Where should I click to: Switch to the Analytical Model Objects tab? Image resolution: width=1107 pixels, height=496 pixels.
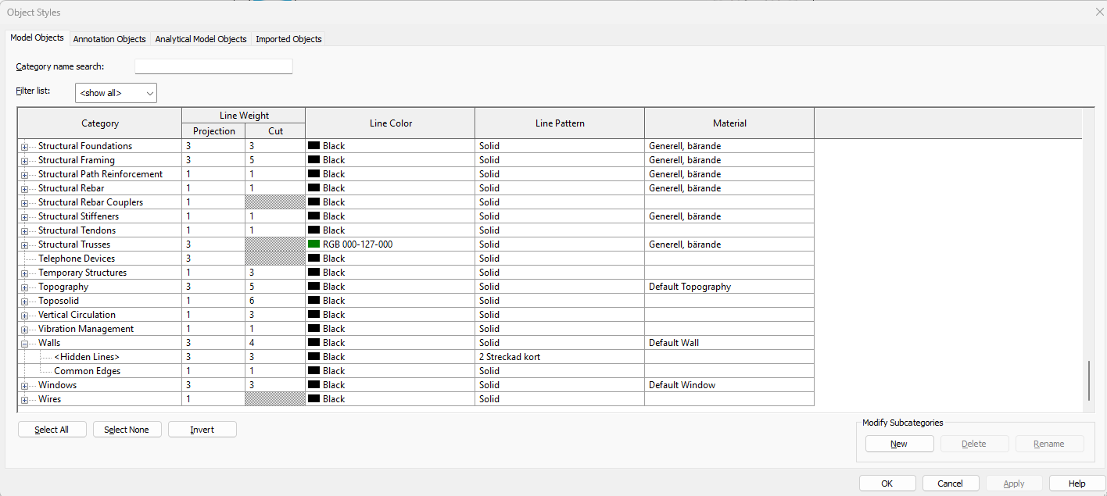coord(201,38)
